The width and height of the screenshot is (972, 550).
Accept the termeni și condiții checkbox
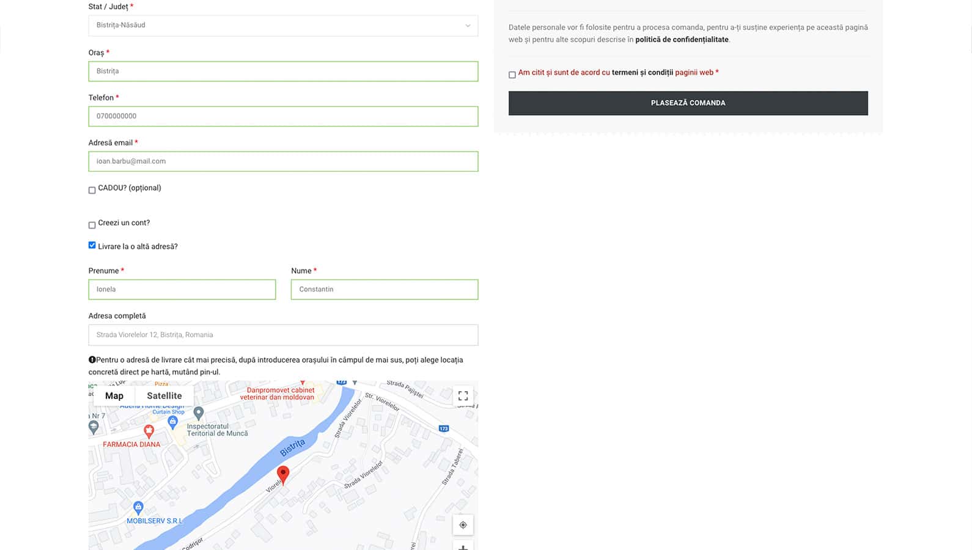(x=512, y=75)
